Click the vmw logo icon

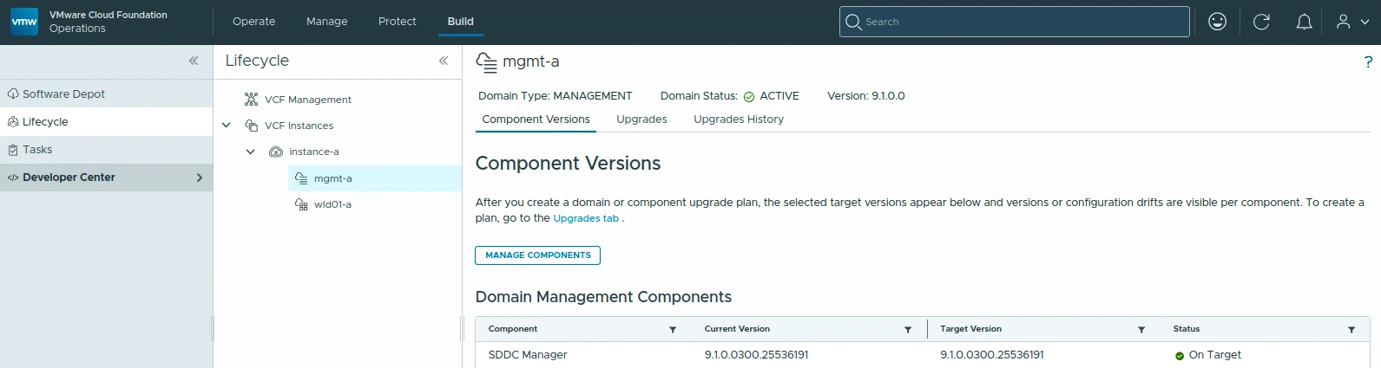pos(24,22)
